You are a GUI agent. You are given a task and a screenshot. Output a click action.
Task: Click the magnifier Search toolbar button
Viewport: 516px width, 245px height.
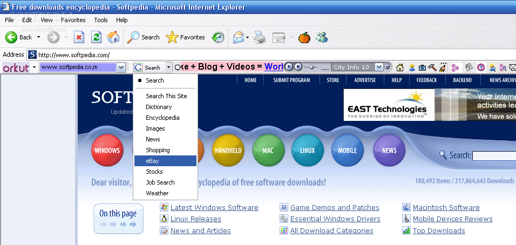click(x=144, y=37)
